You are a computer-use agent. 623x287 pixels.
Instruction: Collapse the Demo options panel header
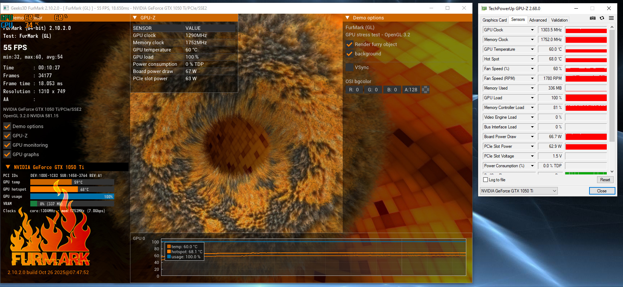[347, 18]
